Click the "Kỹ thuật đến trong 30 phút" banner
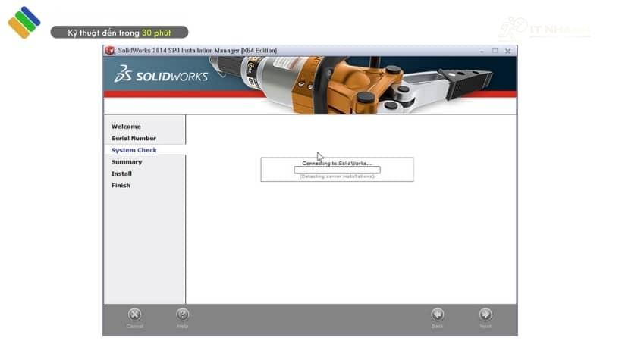The height and width of the screenshot is (341, 622). 119,33
